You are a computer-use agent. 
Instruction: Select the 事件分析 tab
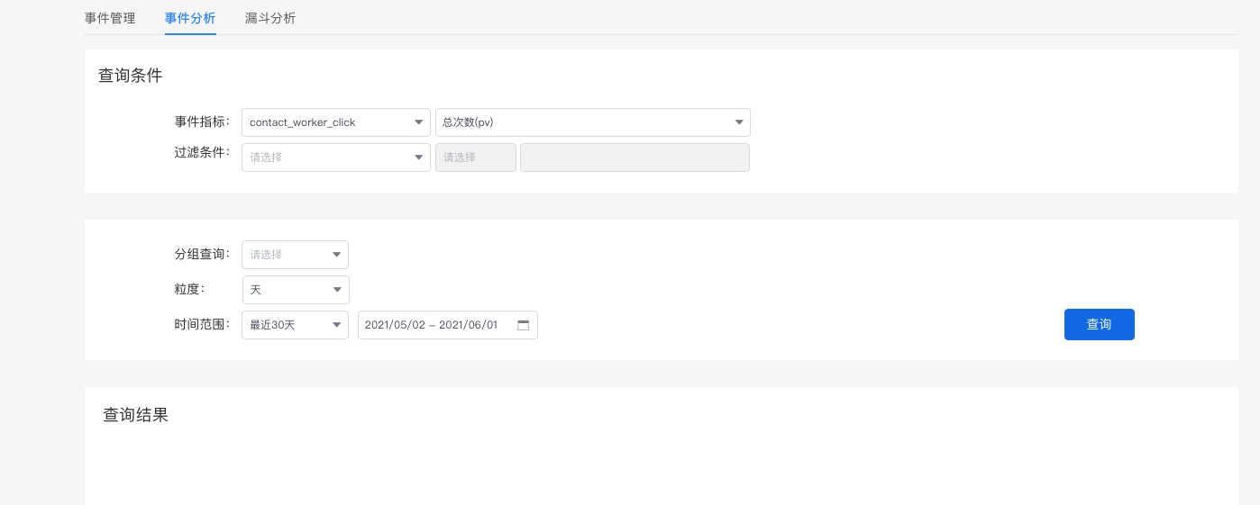point(190,18)
